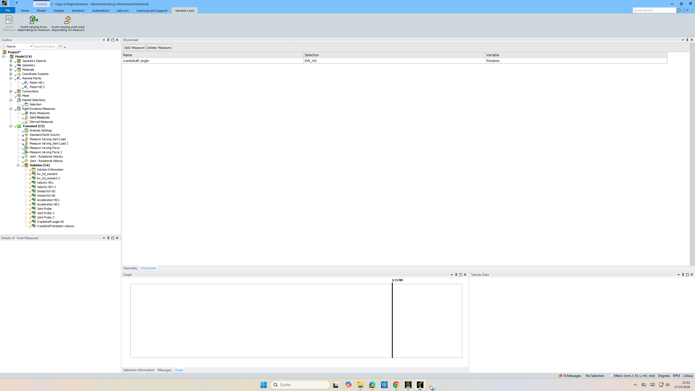Pin the Graph panel
Screen dimensions: 695x391
click(456, 275)
